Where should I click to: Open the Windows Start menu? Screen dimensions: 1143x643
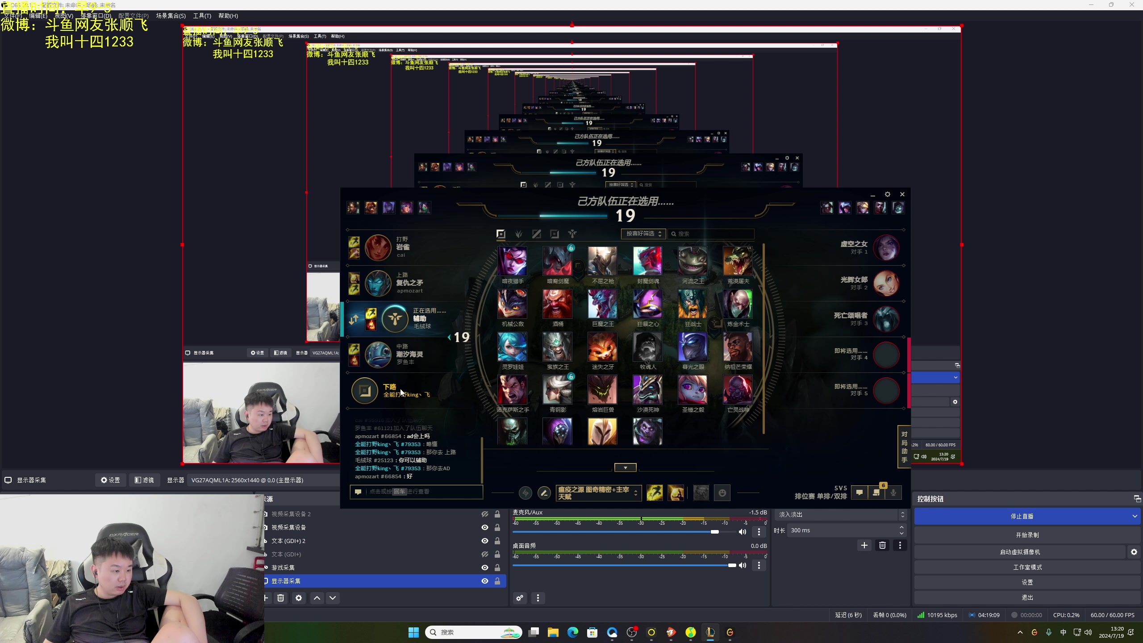(413, 632)
